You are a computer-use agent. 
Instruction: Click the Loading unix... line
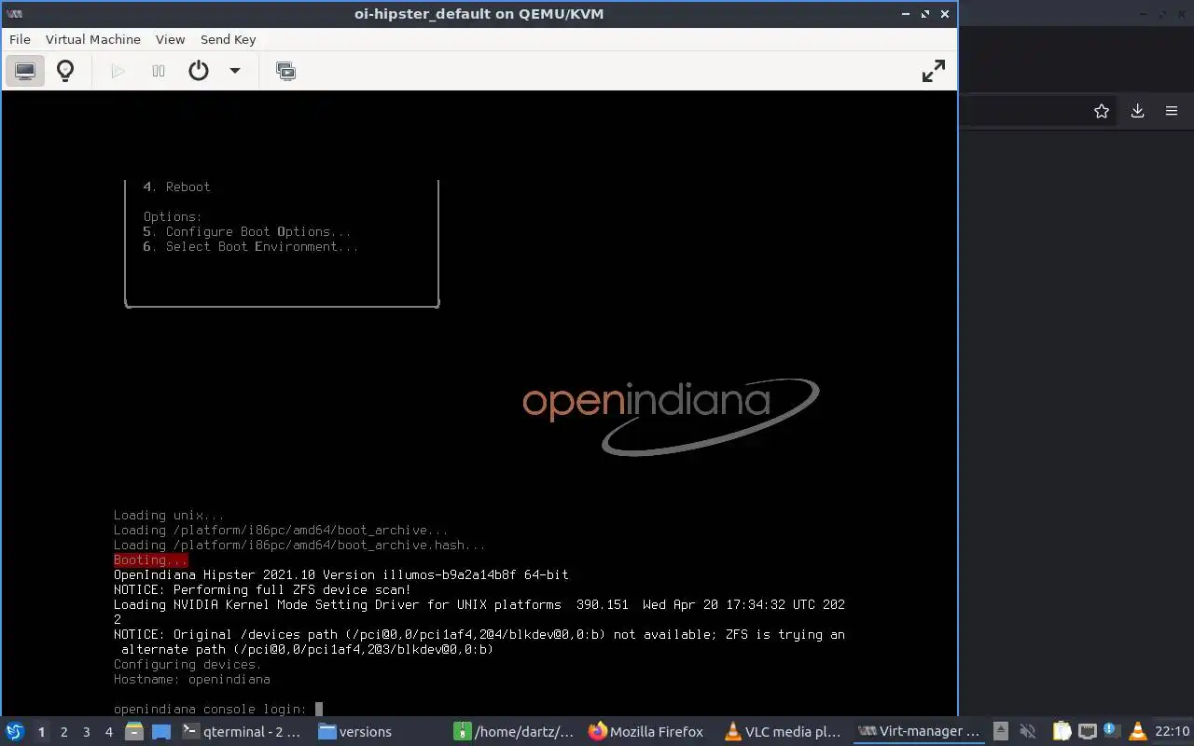(x=169, y=515)
